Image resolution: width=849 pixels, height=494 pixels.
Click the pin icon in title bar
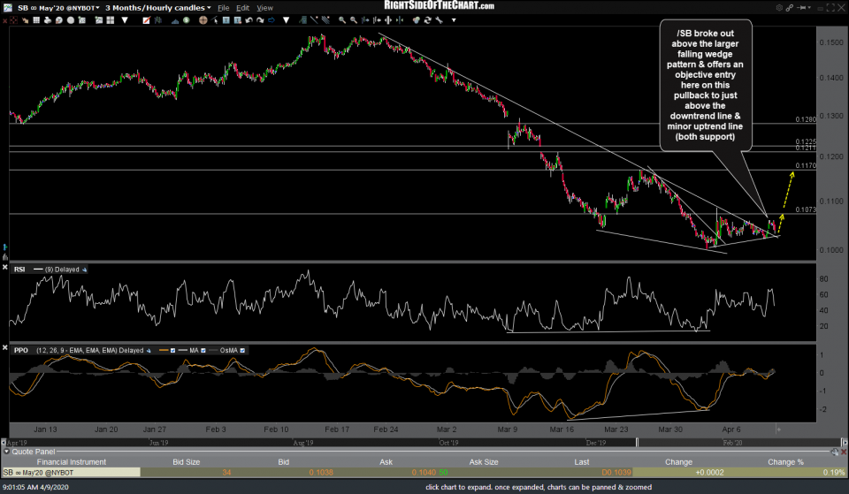(802, 7)
